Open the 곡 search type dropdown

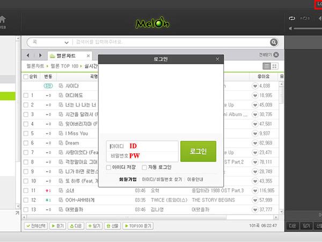(50, 42)
